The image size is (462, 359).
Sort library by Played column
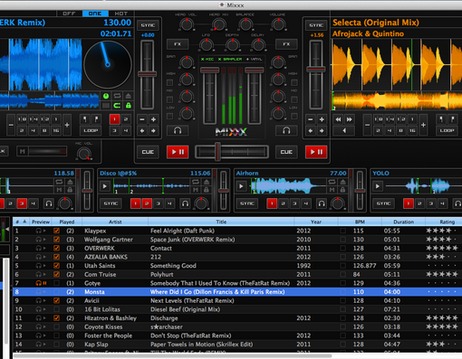click(x=67, y=222)
